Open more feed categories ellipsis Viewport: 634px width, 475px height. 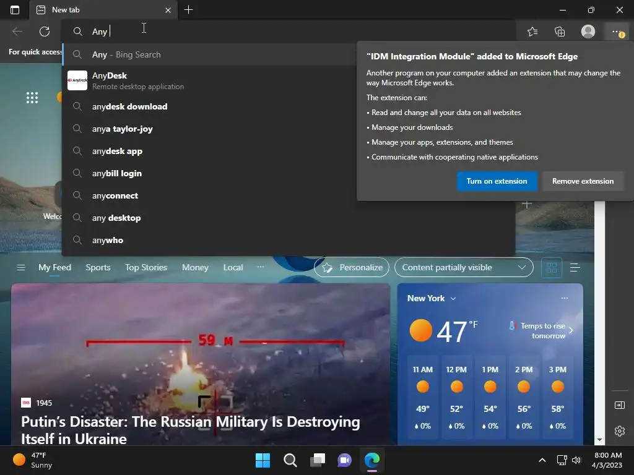(261, 267)
